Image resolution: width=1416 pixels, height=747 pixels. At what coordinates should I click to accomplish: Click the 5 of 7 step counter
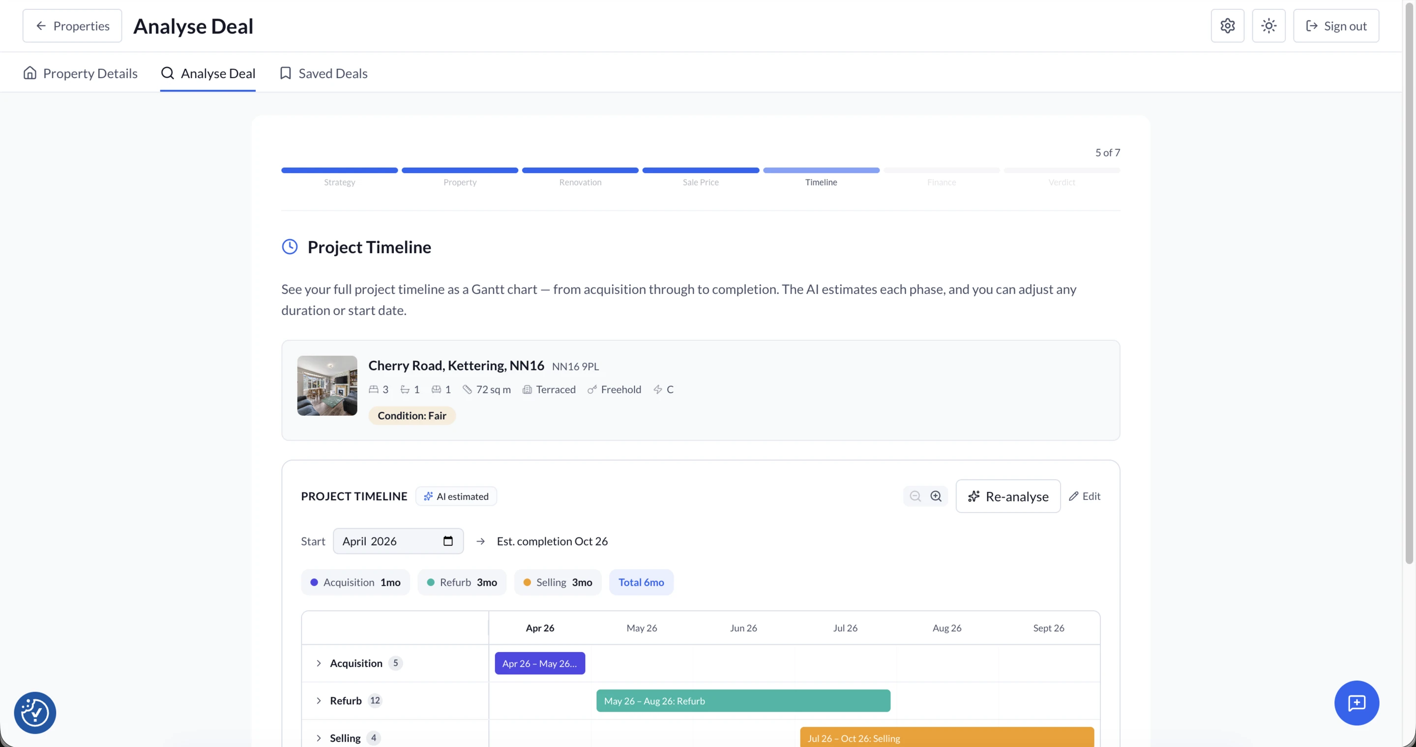click(x=1107, y=153)
